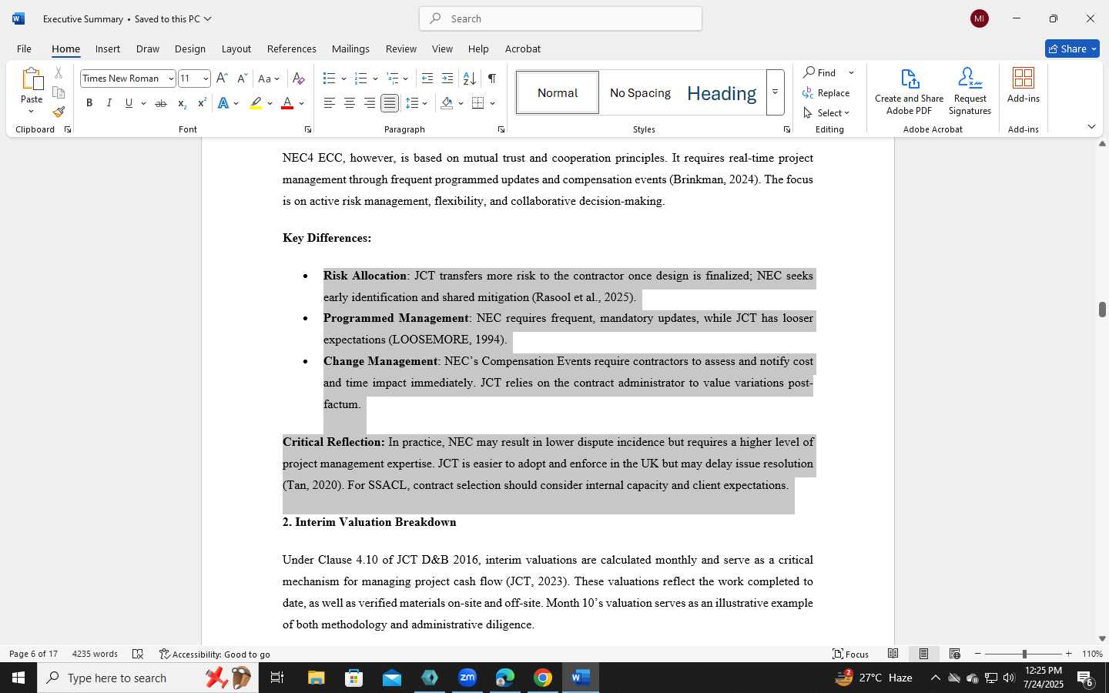The height and width of the screenshot is (693, 1109).
Task: Decrease paragraph indent
Action: (427, 79)
